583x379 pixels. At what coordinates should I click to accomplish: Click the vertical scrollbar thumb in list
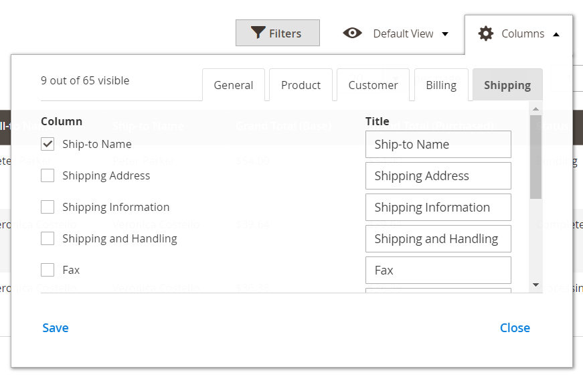click(535, 157)
